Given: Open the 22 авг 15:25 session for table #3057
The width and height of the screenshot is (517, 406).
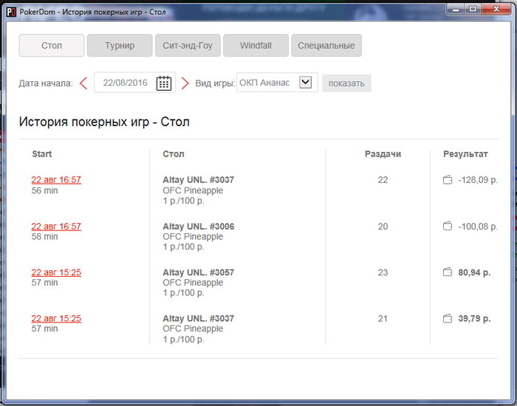Looking at the screenshot, I should pos(56,272).
